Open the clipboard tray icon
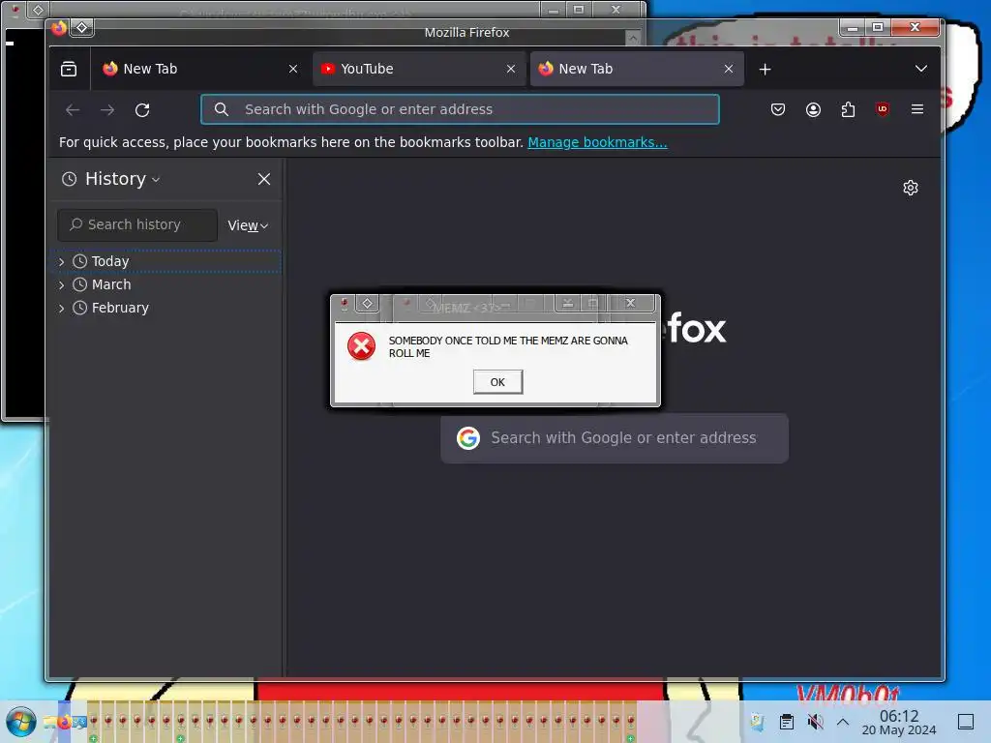991x743 pixels. pyautogui.click(x=786, y=722)
